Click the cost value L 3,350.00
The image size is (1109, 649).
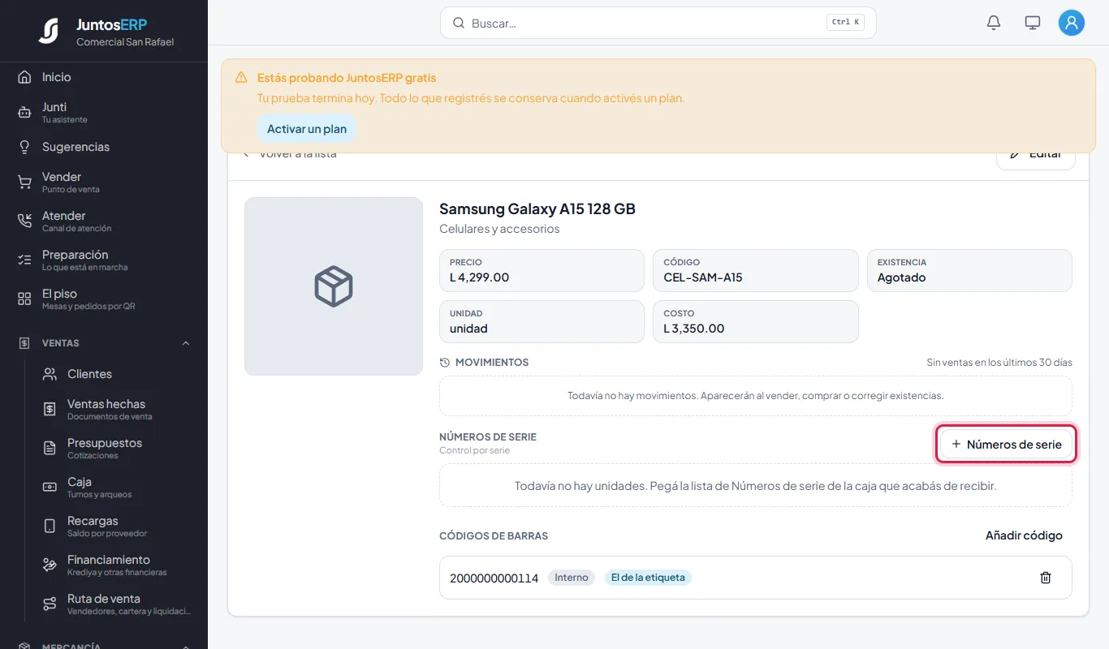[693, 329]
